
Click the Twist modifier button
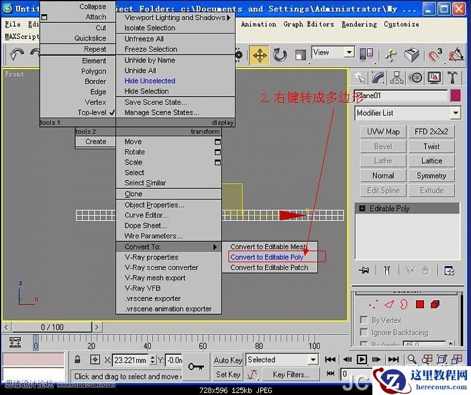point(431,146)
